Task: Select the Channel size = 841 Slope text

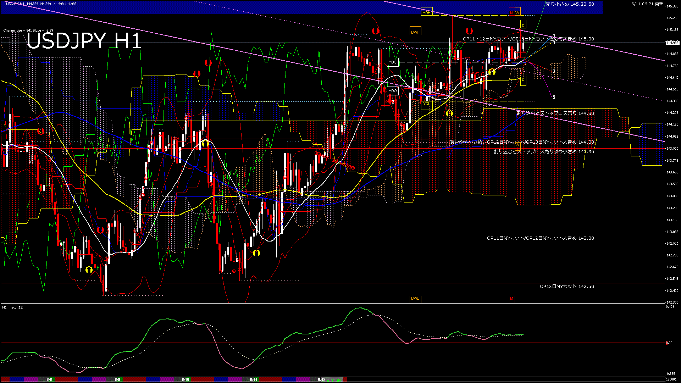Action: (28, 30)
